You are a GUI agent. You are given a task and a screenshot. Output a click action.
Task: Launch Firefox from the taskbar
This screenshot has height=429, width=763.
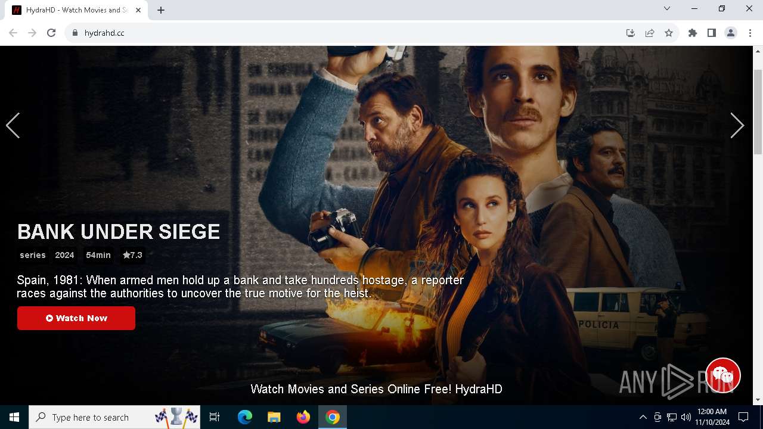(303, 417)
